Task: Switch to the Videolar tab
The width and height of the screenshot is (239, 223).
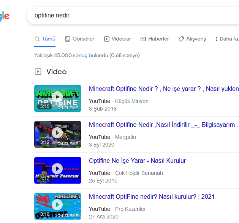Action: [117, 39]
